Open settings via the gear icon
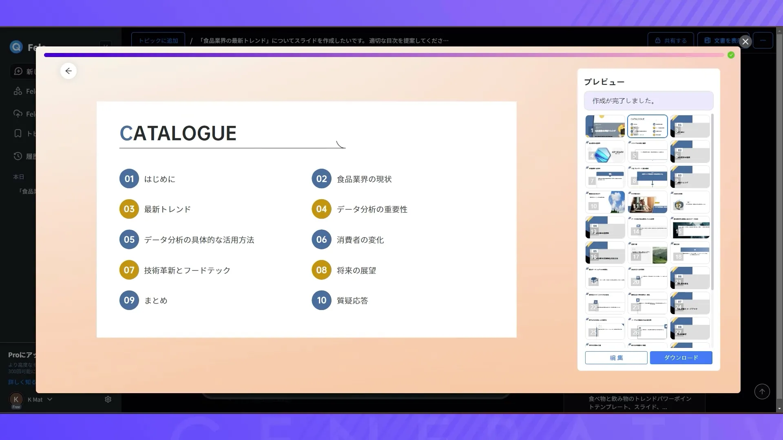 (x=108, y=399)
